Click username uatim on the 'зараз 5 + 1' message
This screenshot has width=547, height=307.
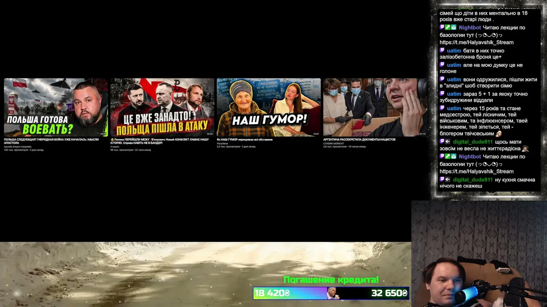(x=454, y=94)
